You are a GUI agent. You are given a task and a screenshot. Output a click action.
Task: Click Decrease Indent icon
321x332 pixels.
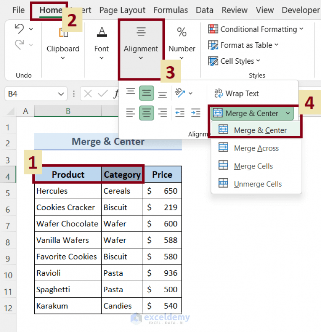[180, 113]
